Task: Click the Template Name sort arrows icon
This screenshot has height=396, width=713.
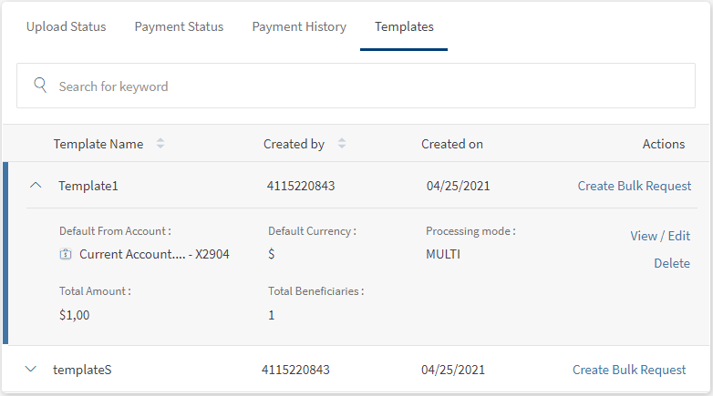Action: pos(160,144)
